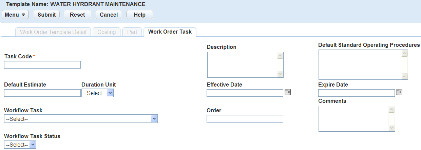This screenshot has height=150, width=421.
Task: Expand the Duration Unit dropdown
Action: [97, 93]
